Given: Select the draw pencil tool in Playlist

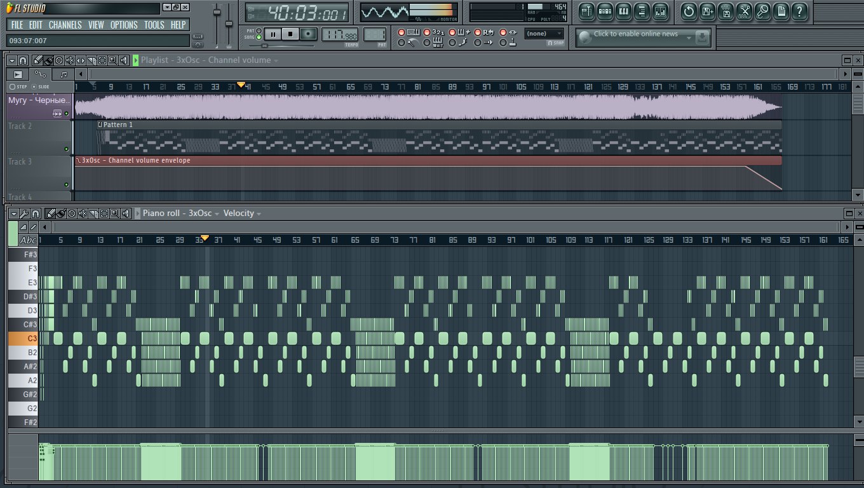Looking at the screenshot, I should tap(37, 60).
